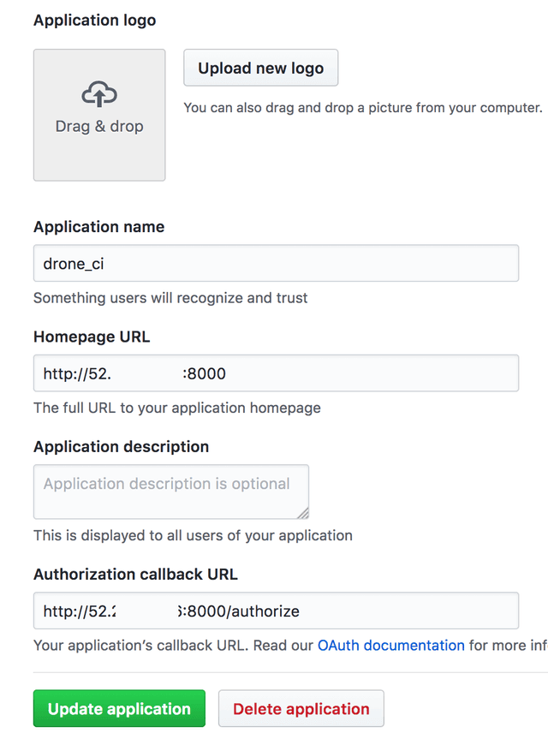Click the homepage URL help text

176,408
